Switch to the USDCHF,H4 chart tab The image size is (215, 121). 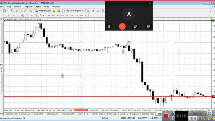83,114
